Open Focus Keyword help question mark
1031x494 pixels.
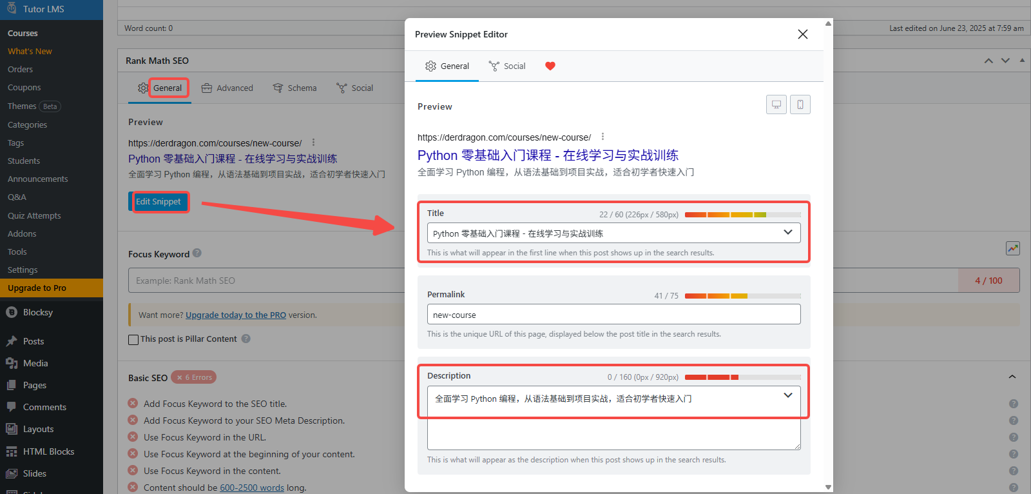(x=197, y=253)
